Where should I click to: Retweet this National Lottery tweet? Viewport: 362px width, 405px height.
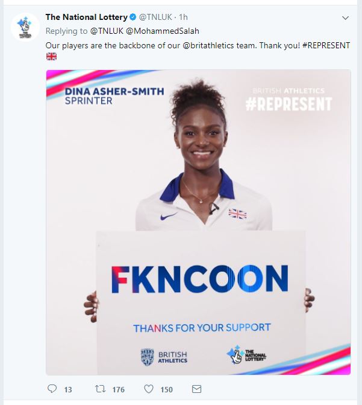click(x=100, y=389)
